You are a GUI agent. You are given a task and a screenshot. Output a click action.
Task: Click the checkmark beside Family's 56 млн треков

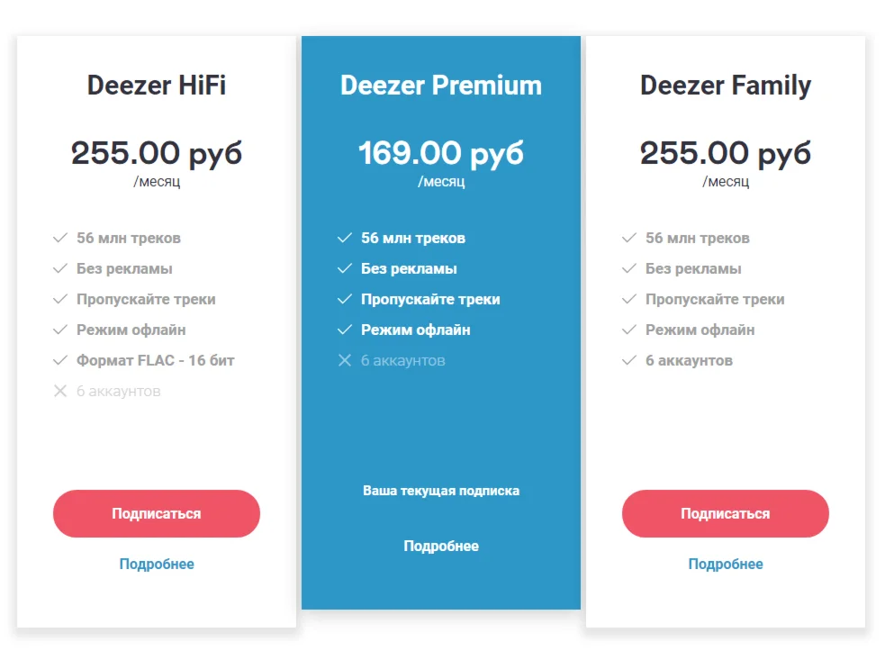(x=629, y=239)
